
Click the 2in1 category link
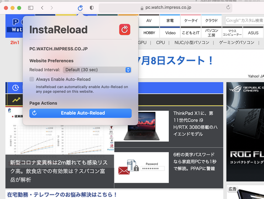pos(15,42)
